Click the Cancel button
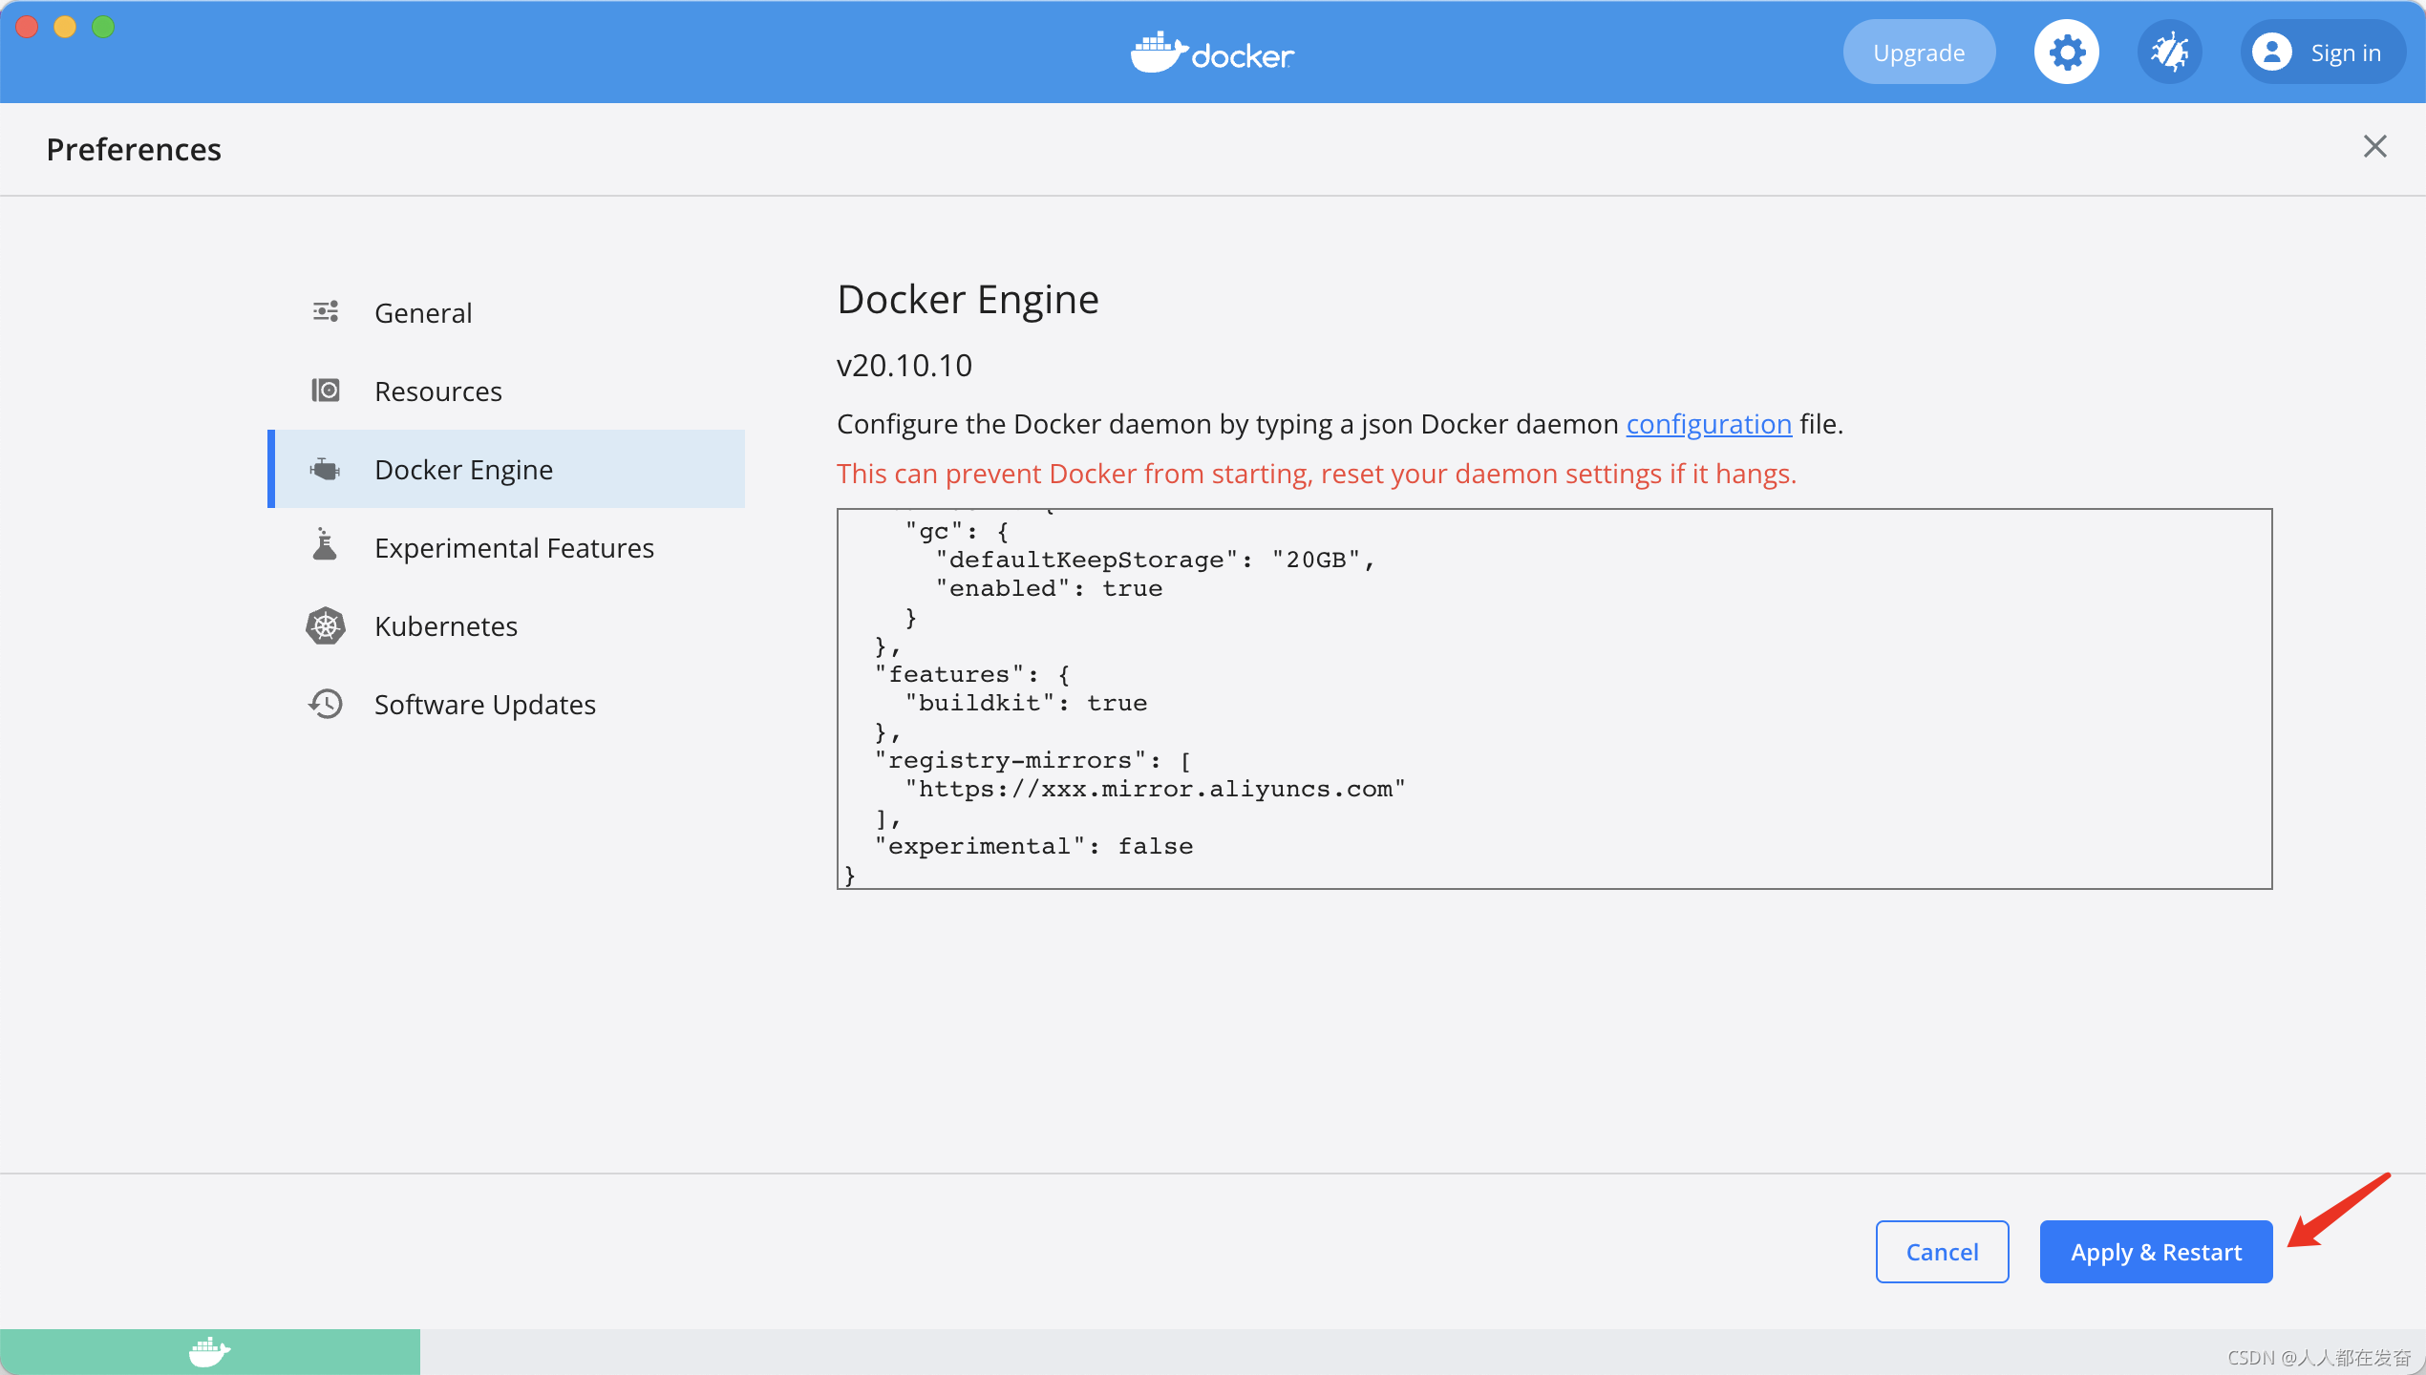The height and width of the screenshot is (1375, 2426). click(x=1942, y=1252)
